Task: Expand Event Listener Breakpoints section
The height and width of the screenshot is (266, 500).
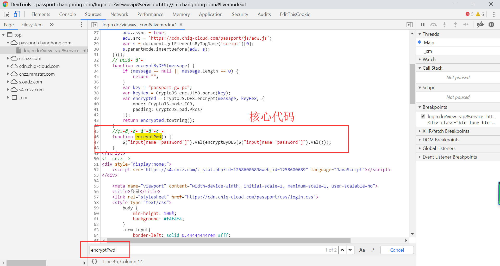Action: [458, 157]
